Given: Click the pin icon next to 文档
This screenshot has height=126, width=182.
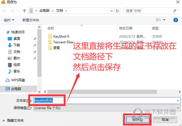Looking at the screenshot, I should tap(35, 52).
